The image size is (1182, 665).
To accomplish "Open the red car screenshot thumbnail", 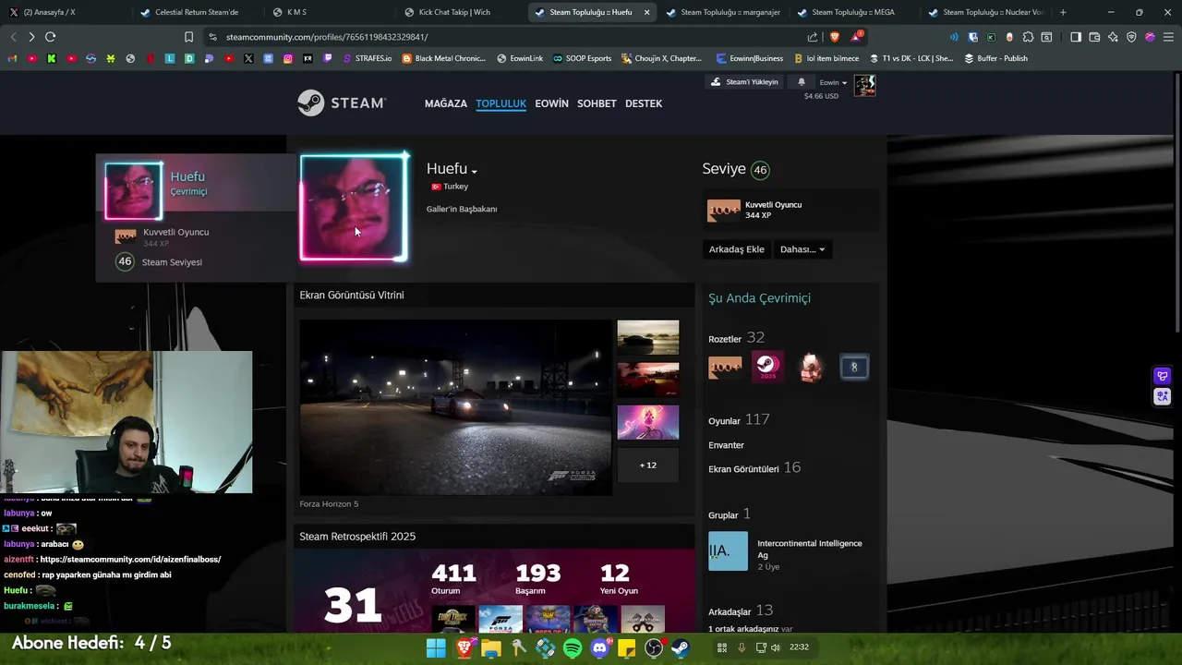I will (647, 380).
